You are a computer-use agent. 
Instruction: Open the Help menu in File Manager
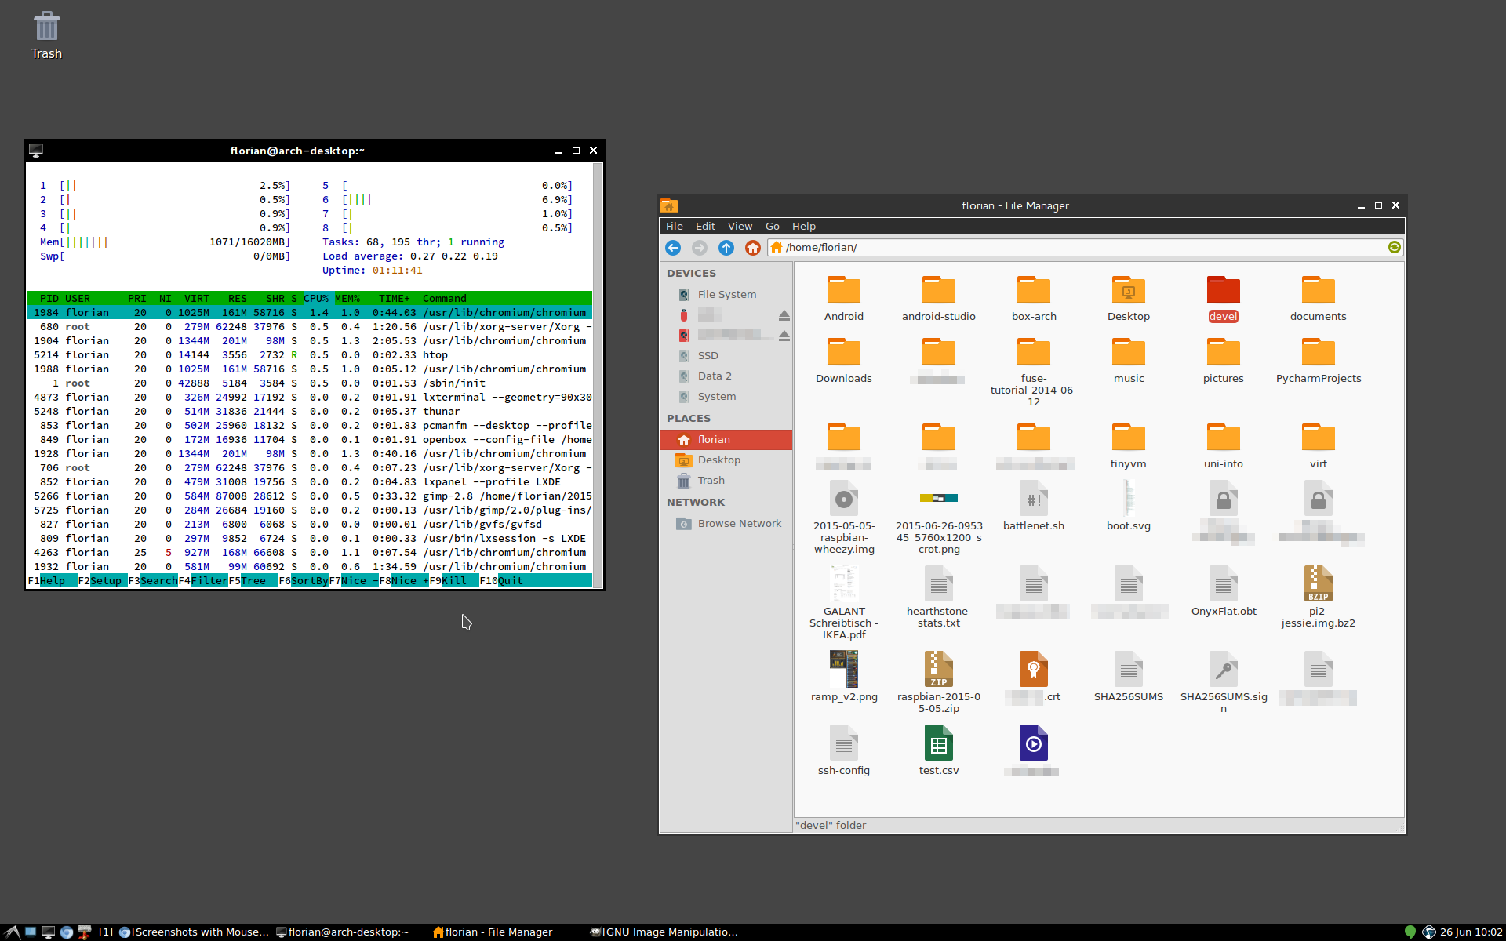[803, 227]
